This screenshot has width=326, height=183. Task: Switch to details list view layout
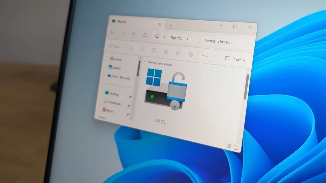coord(229,146)
